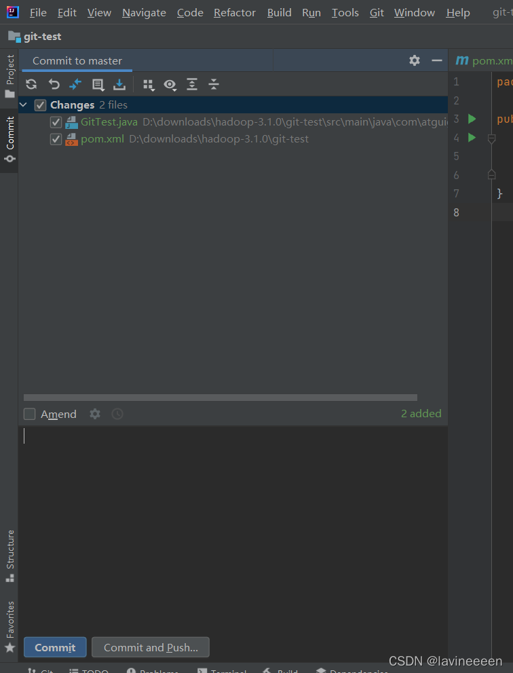Enable the Amend checkbox
Image resolution: width=513 pixels, height=673 pixels.
point(29,415)
